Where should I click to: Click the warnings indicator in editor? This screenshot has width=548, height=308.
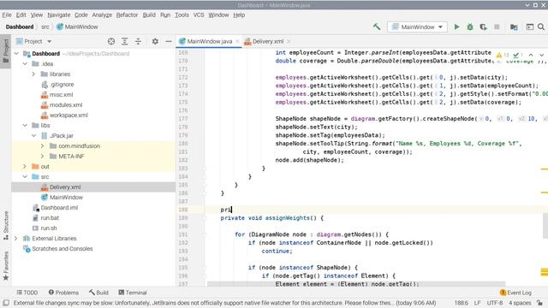tap(503, 55)
